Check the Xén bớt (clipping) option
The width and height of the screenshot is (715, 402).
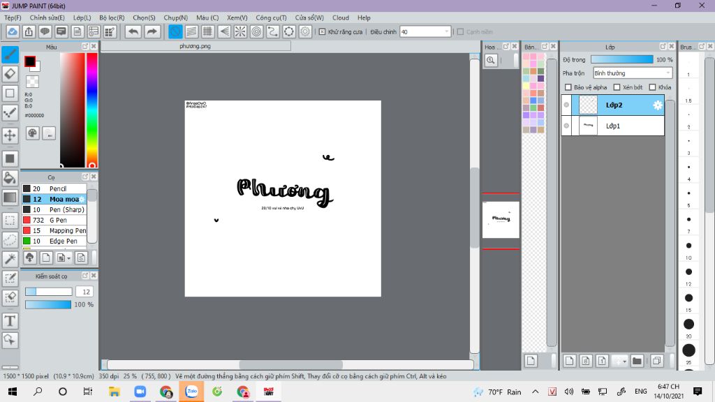[617, 87]
